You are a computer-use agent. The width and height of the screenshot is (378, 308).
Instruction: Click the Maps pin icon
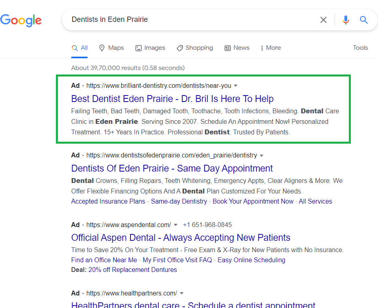point(102,48)
